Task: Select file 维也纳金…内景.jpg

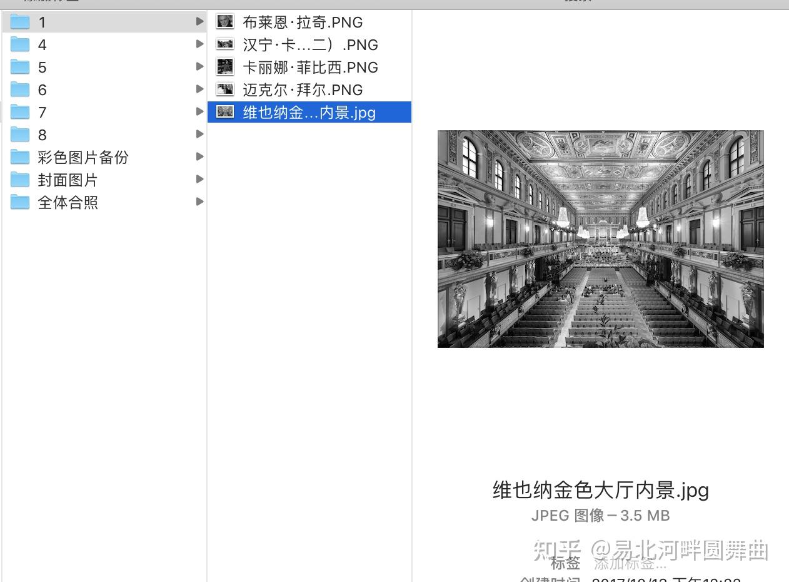Action: pos(309,112)
